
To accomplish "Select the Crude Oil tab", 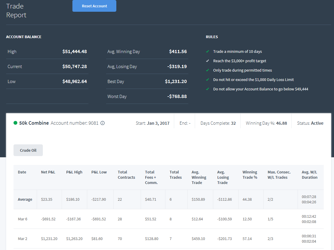I will (x=28, y=150).
